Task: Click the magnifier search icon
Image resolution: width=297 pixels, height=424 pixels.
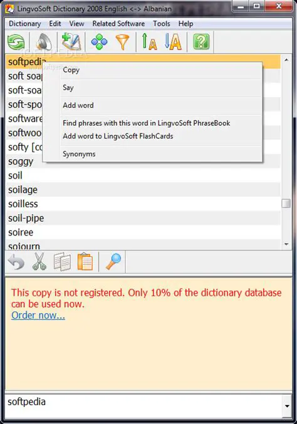Action: click(x=113, y=261)
